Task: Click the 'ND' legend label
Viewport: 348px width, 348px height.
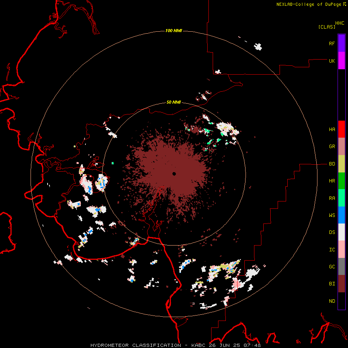Action: (x=332, y=301)
